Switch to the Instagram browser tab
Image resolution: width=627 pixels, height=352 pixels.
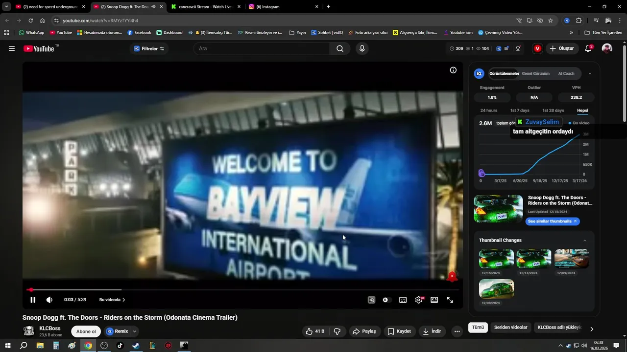pos(283,7)
